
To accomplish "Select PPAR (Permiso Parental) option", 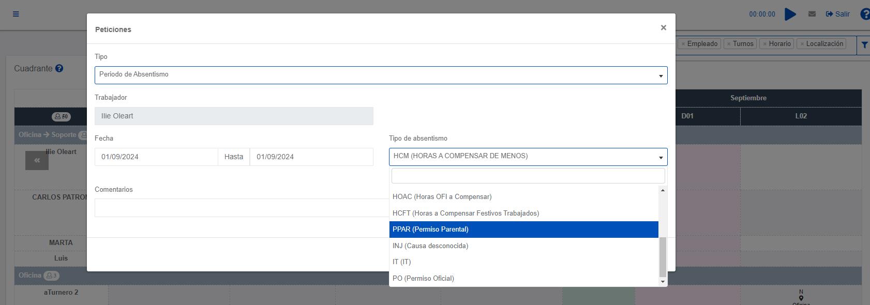I will 523,230.
